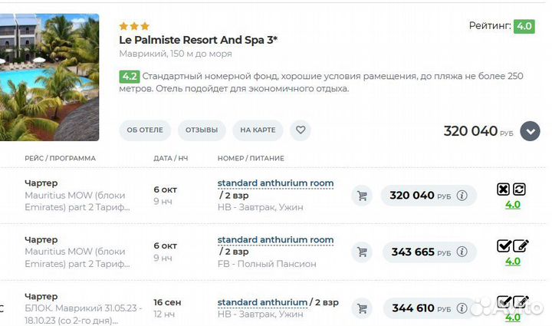552x326 pixels.
Task: Open the standard anthurium room HB details
Action: coord(275,183)
